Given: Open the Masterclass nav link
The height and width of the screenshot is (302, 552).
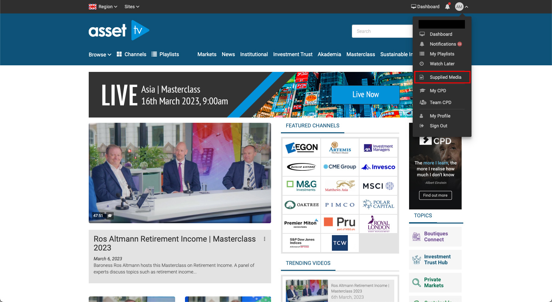Looking at the screenshot, I should (x=361, y=54).
